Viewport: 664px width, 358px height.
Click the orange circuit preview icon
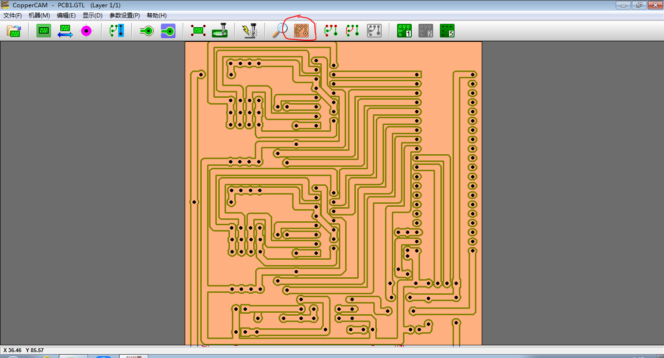301,31
